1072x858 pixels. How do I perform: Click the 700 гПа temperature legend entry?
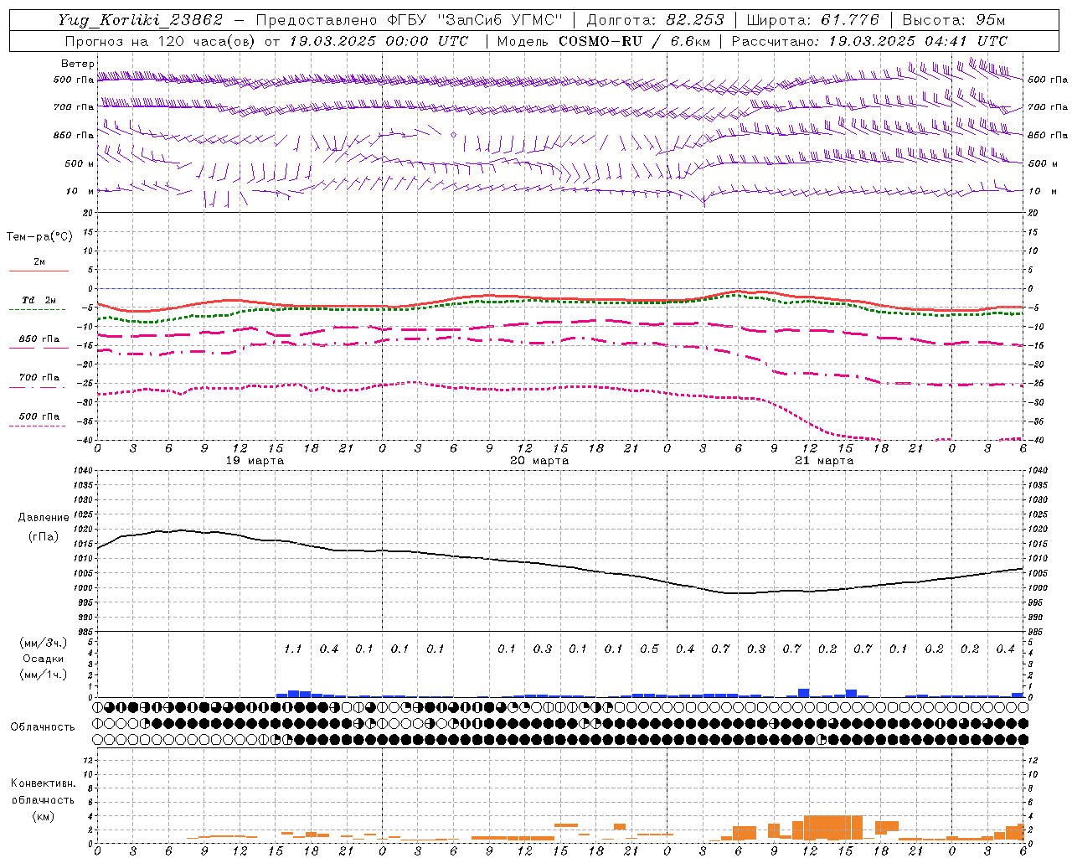coord(39,378)
